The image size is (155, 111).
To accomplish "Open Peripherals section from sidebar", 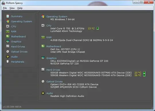I will [x=18, y=62].
